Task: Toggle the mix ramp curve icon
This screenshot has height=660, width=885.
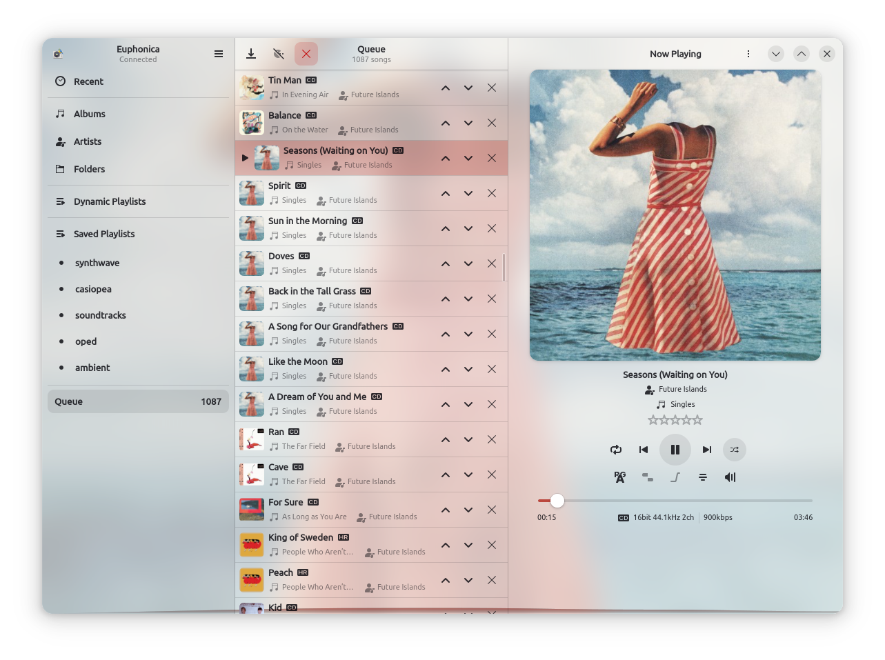Action: tap(675, 477)
